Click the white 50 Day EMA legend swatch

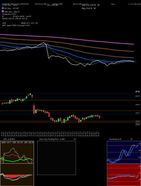pos(3,8)
